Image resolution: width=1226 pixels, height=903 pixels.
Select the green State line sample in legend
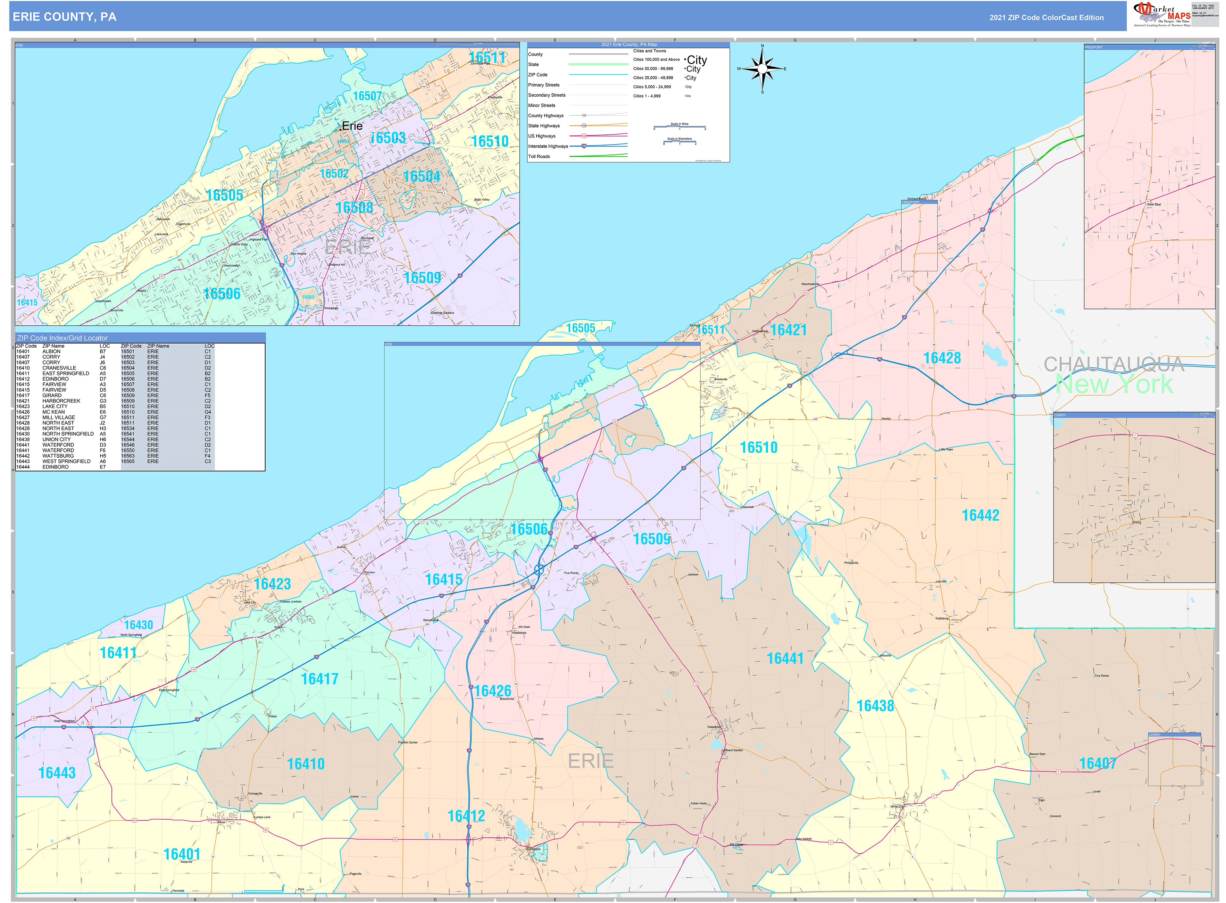pyautogui.click(x=598, y=65)
